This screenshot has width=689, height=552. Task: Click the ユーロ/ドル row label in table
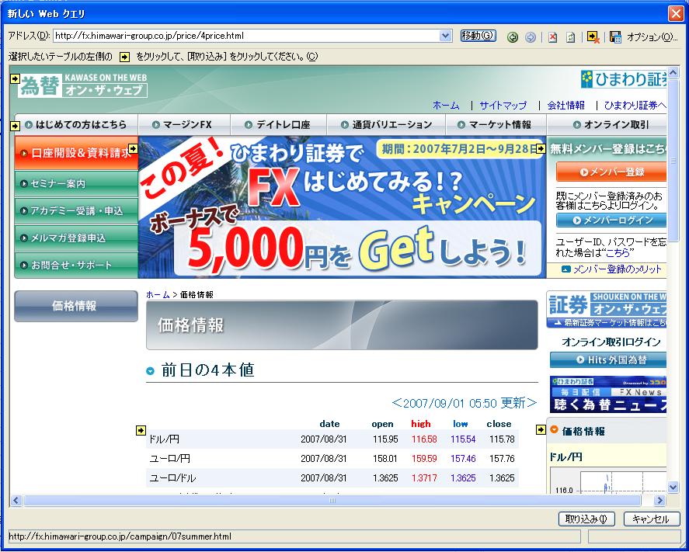click(x=172, y=477)
